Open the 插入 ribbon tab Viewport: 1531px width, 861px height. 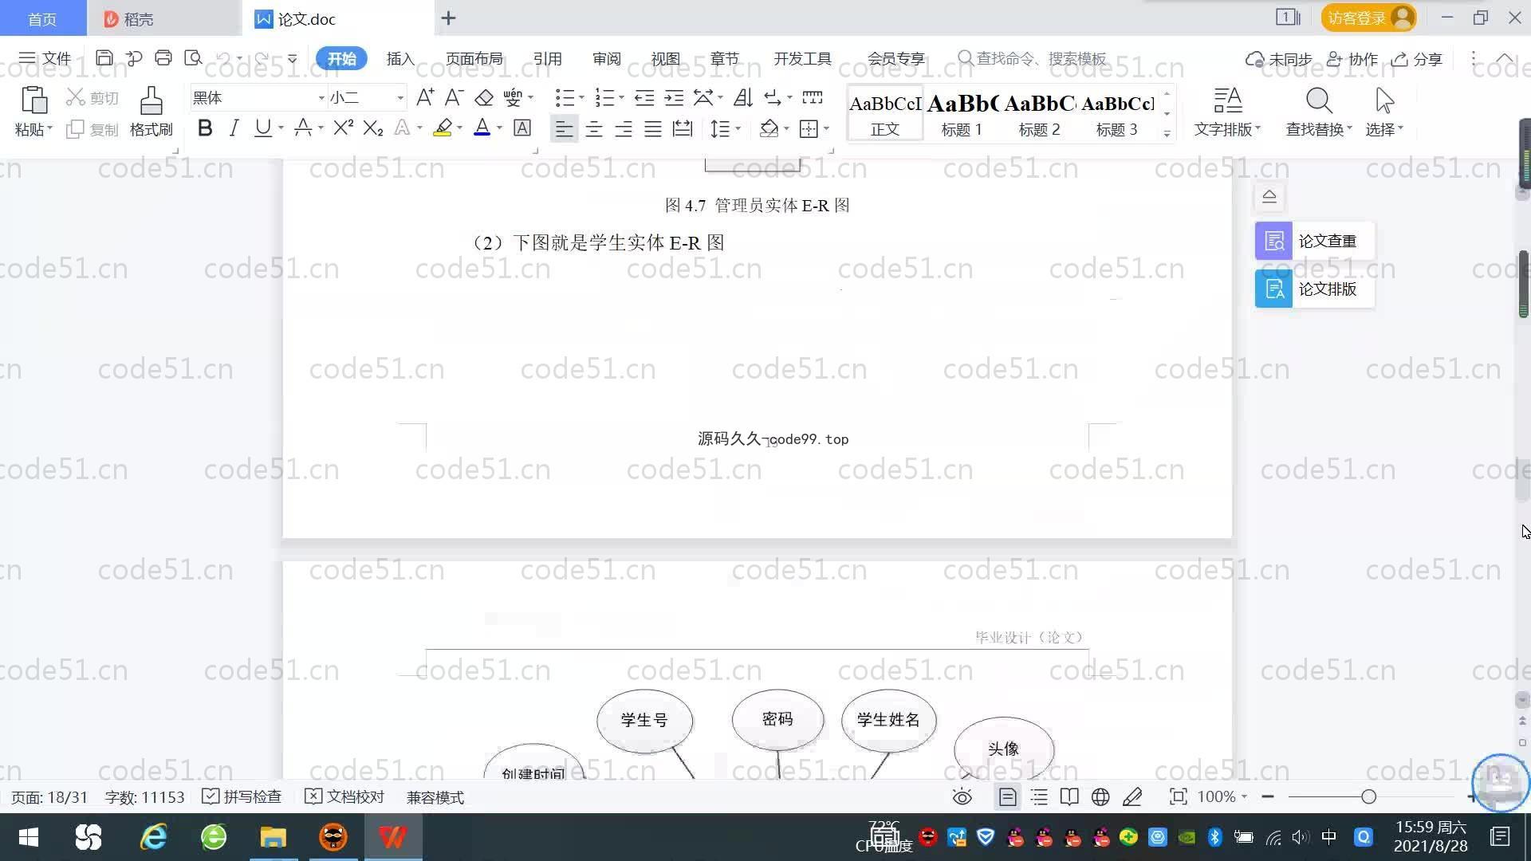coord(400,58)
